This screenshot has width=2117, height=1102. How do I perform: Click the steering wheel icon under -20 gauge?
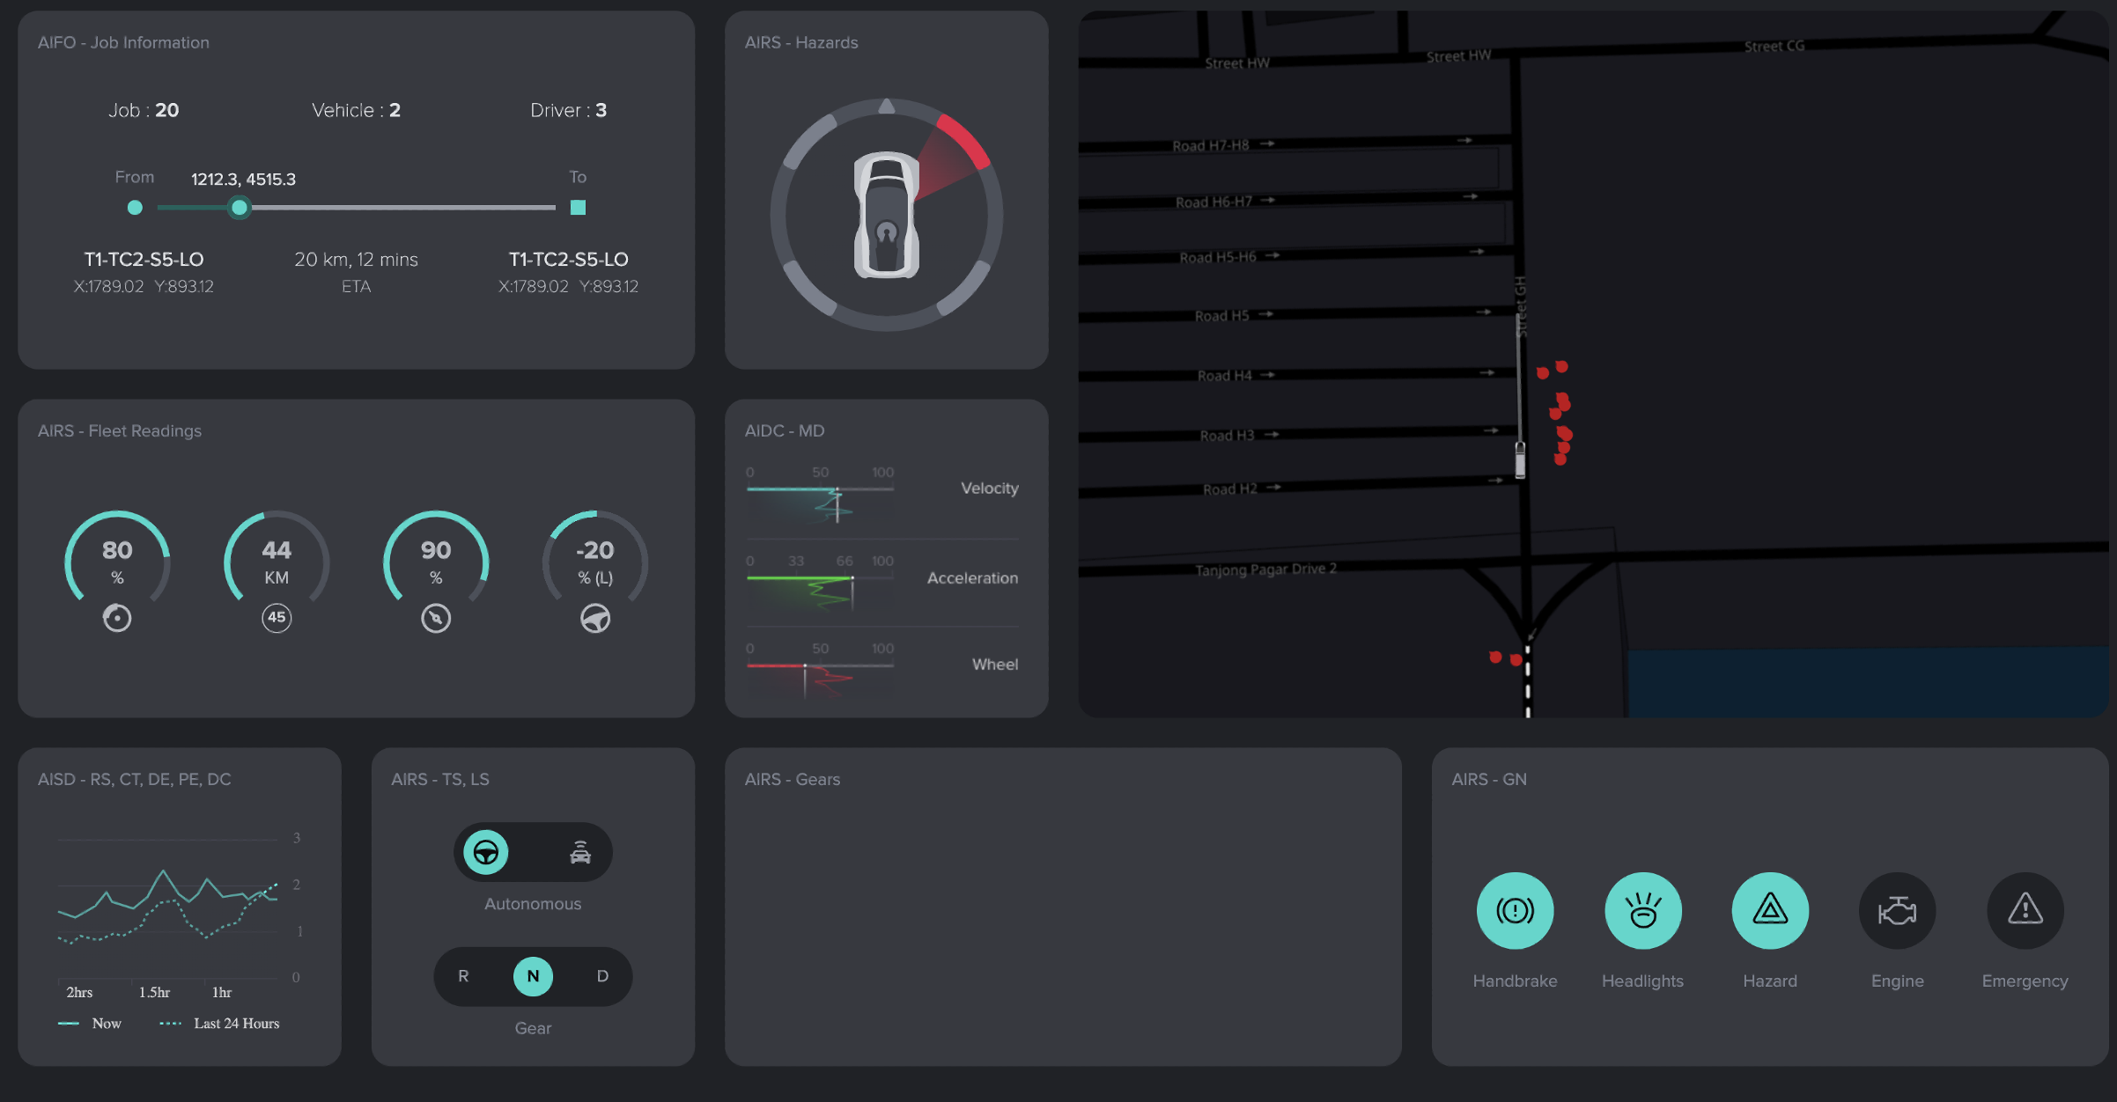pos(595,619)
